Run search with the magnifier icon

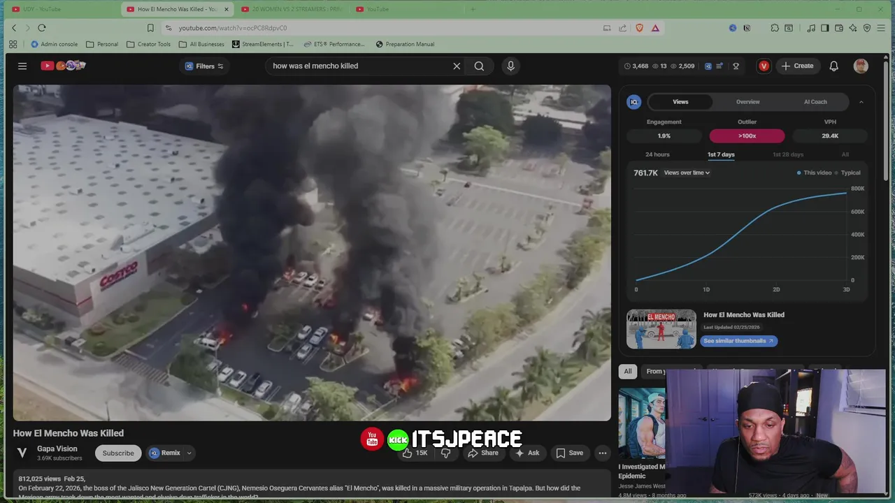(479, 66)
